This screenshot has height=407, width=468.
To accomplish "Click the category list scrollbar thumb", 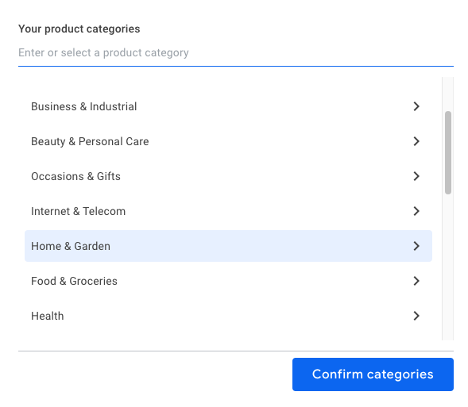I will pos(447,152).
